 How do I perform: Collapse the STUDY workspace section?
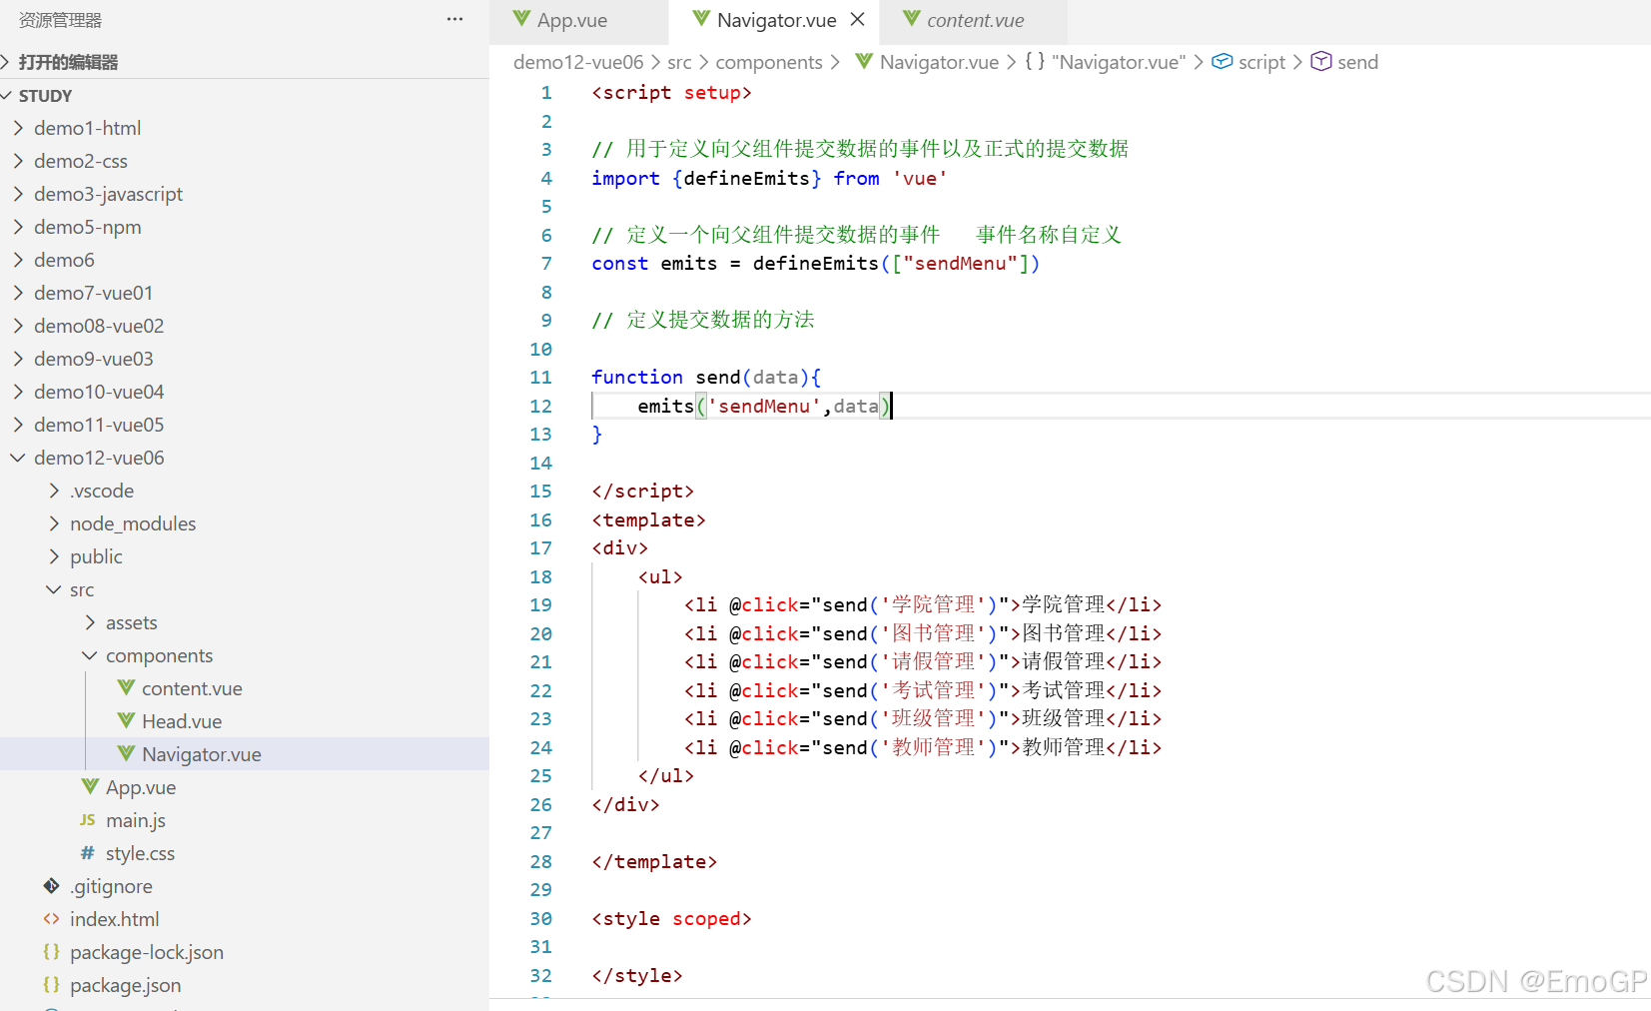click(245, 96)
